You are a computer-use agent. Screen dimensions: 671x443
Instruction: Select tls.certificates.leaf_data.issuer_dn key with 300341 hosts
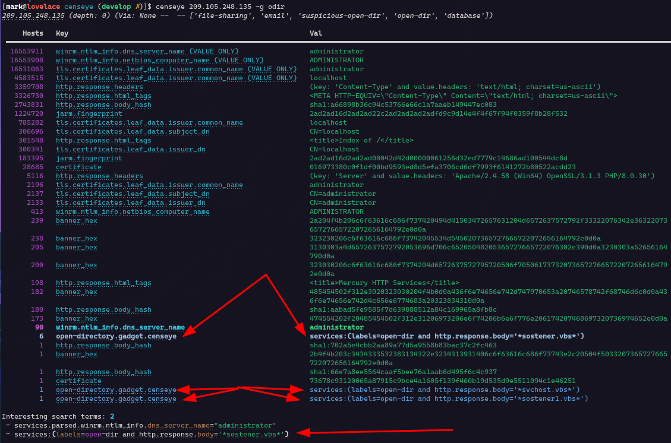[x=130, y=149]
